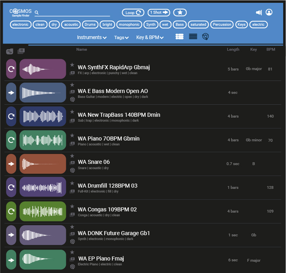The height and width of the screenshot is (273, 286).
Task: Star WA New TrapBass 140BPM Dmin
Action: point(72,112)
